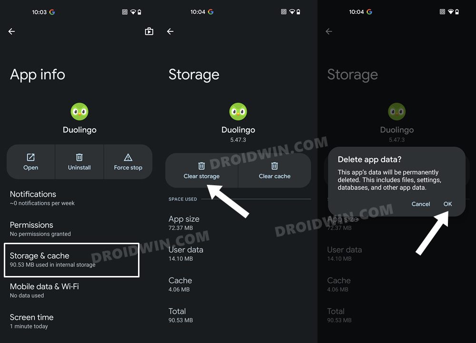Tap the Duolingo icon on Storage screen
The width and height of the screenshot is (476, 343).
(x=238, y=112)
